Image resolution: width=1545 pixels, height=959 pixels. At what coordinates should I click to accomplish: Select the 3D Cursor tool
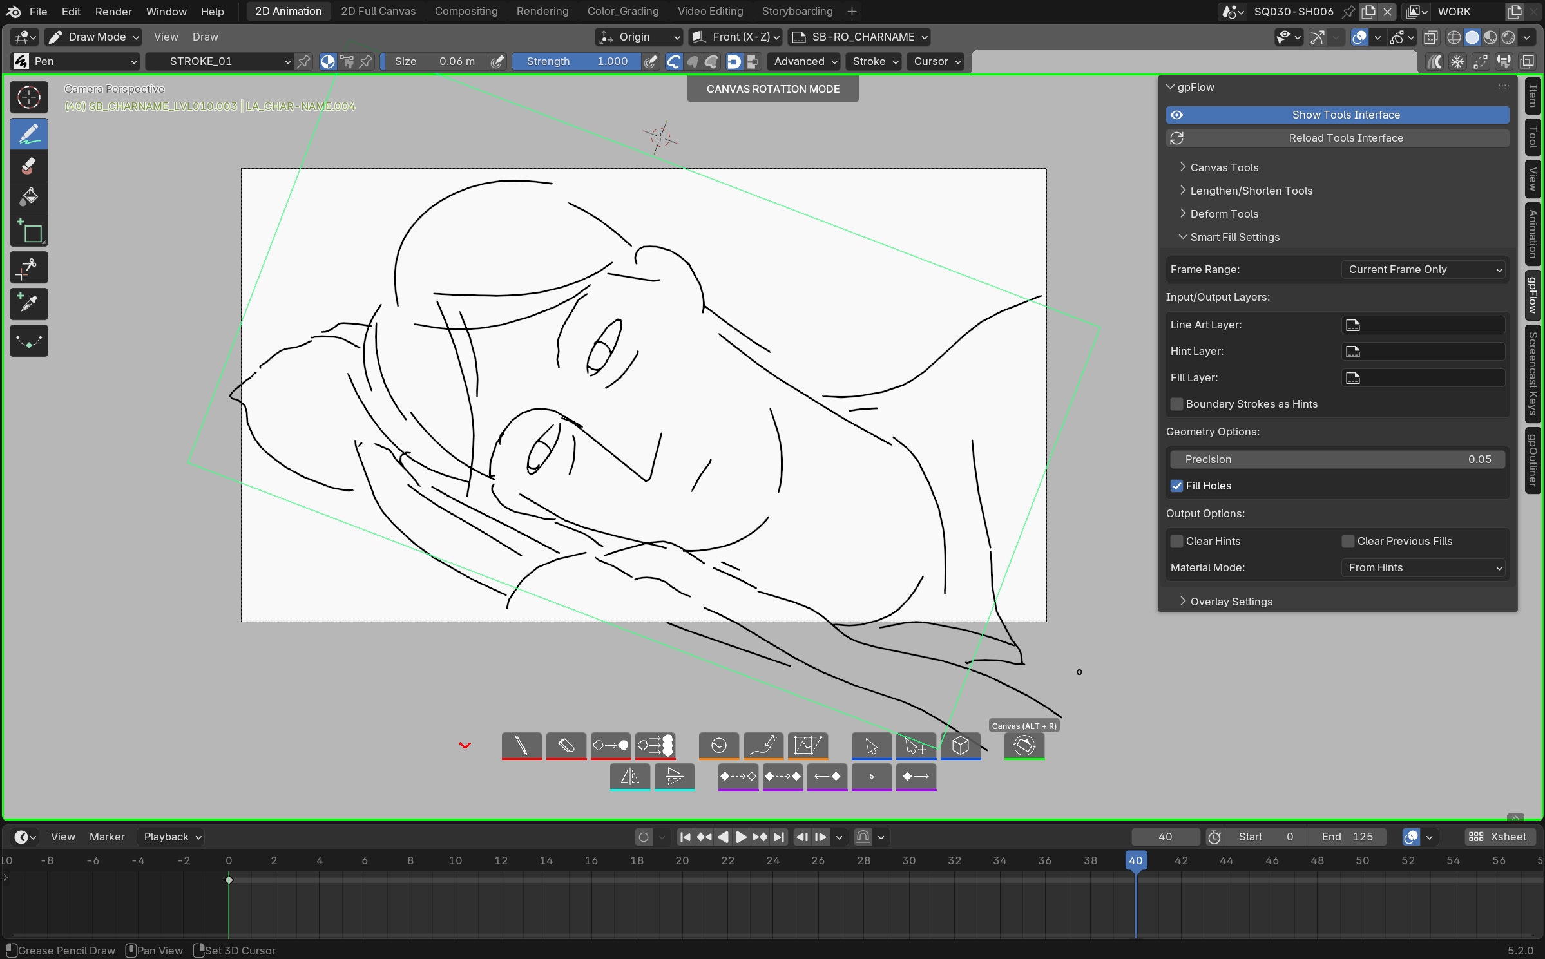(x=29, y=98)
